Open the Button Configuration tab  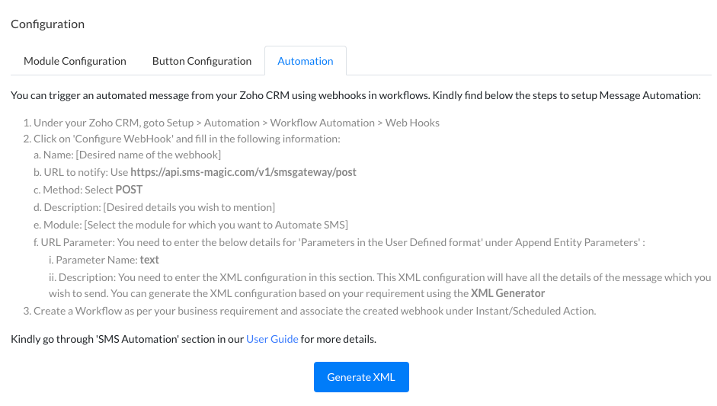[x=202, y=61]
